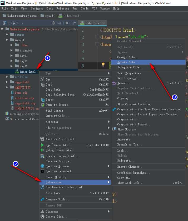
Task: Click the Debug bug icon
Action: [x=42, y=150]
